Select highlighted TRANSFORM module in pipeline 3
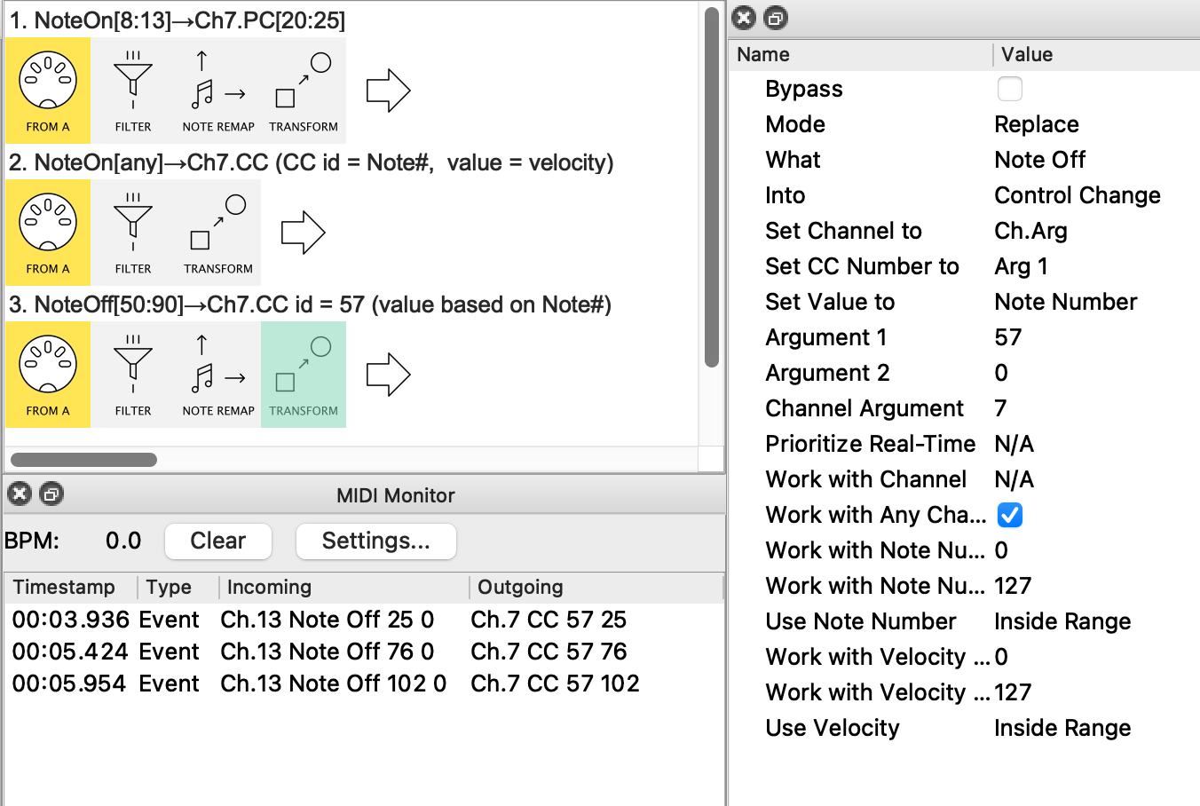 coord(304,375)
